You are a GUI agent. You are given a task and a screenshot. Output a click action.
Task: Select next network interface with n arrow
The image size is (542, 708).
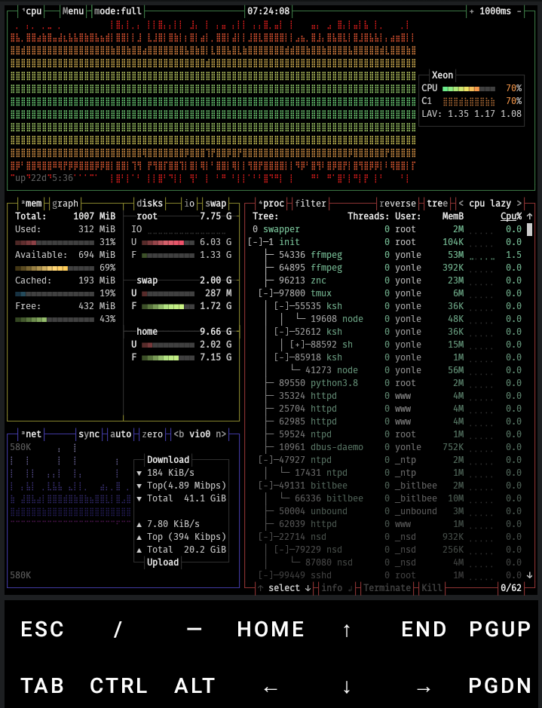click(x=221, y=434)
